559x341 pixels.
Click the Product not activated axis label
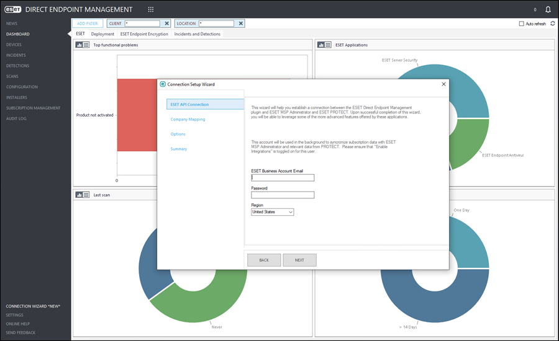95,115
